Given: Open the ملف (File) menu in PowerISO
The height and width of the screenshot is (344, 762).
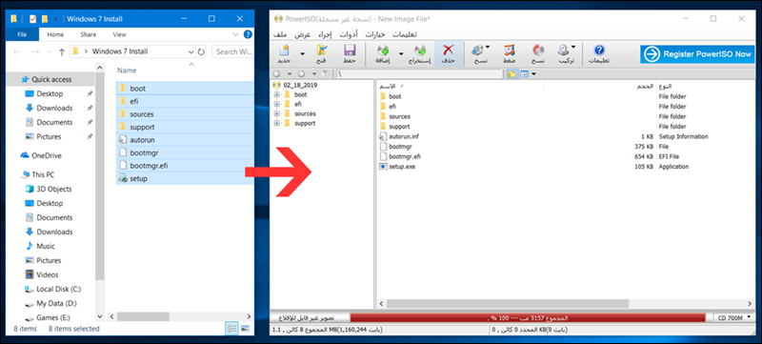Looking at the screenshot, I should click(280, 34).
